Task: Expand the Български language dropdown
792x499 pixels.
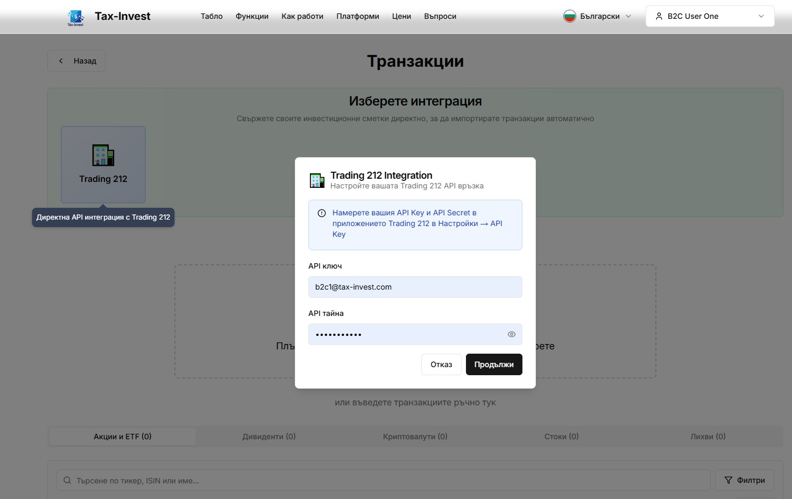Action: pyautogui.click(x=598, y=16)
